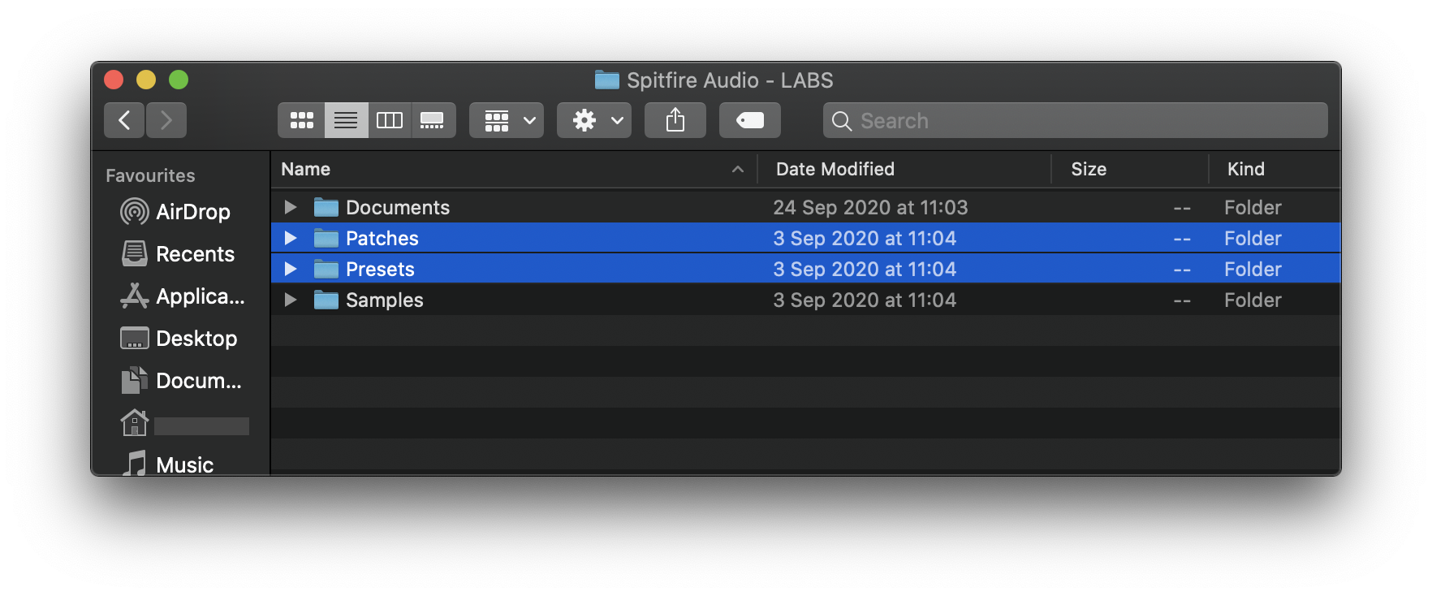This screenshot has height=596, width=1432.
Task: Expand the Patches folder disclosure triangle
Action: tap(290, 238)
